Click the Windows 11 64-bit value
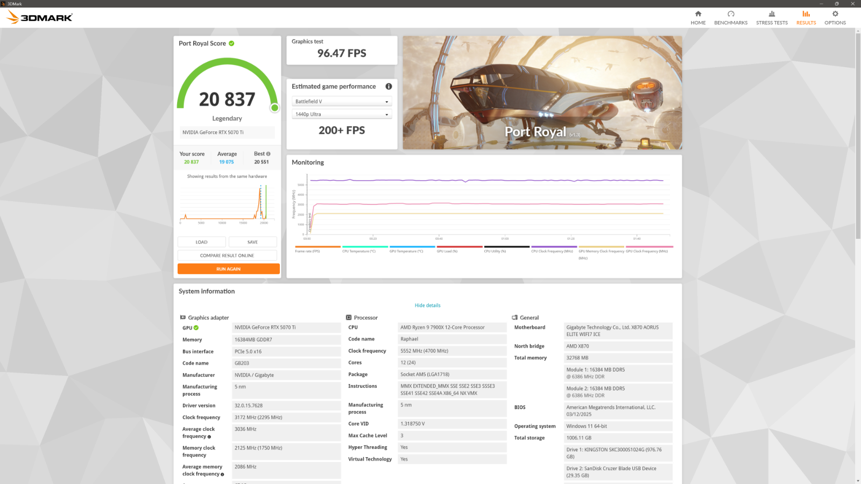Image resolution: width=861 pixels, height=484 pixels. coord(618,426)
